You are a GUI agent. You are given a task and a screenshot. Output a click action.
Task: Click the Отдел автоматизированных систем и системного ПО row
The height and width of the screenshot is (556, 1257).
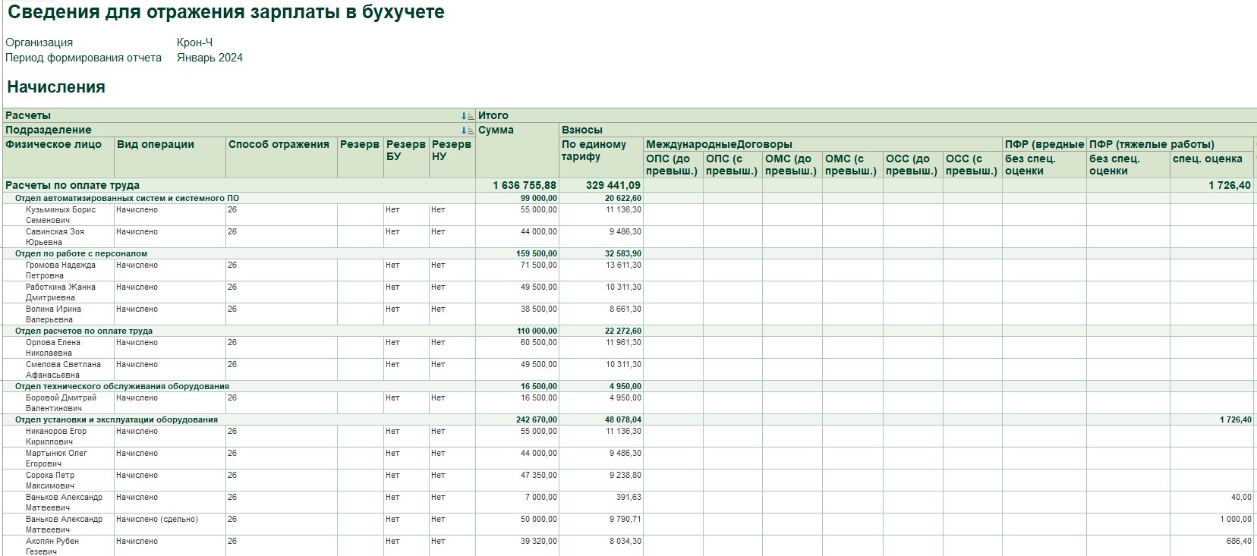pos(127,198)
